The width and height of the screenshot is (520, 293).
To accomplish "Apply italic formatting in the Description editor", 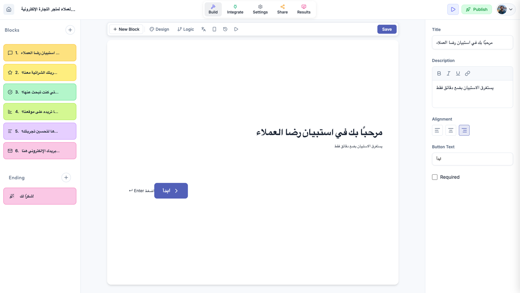I will (x=448, y=73).
